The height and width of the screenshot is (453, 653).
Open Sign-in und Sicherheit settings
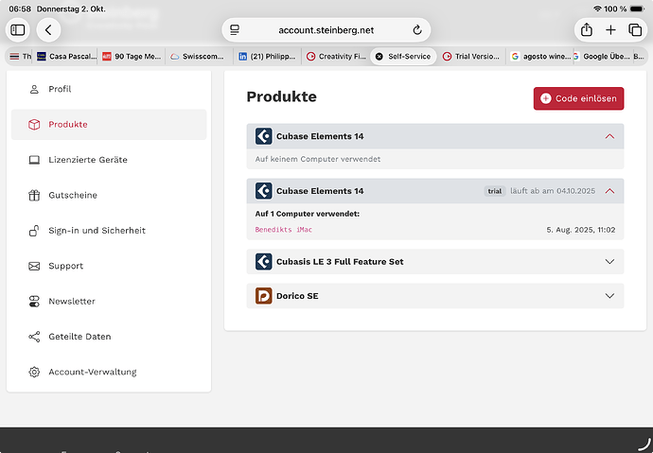click(x=97, y=231)
